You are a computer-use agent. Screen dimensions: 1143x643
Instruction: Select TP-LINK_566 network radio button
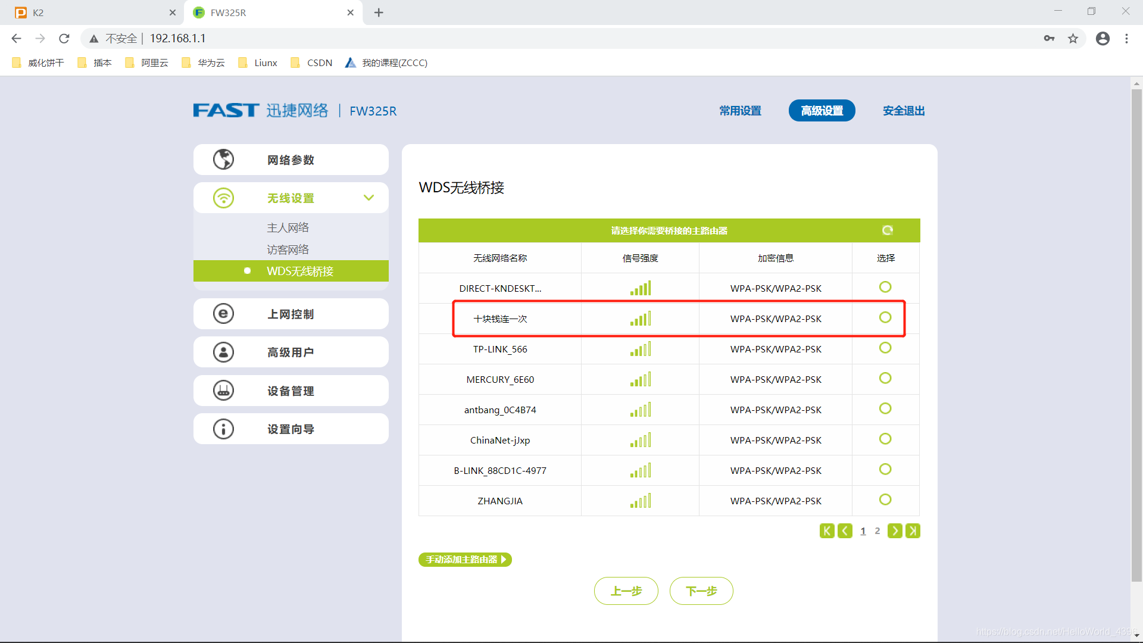pyautogui.click(x=885, y=348)
